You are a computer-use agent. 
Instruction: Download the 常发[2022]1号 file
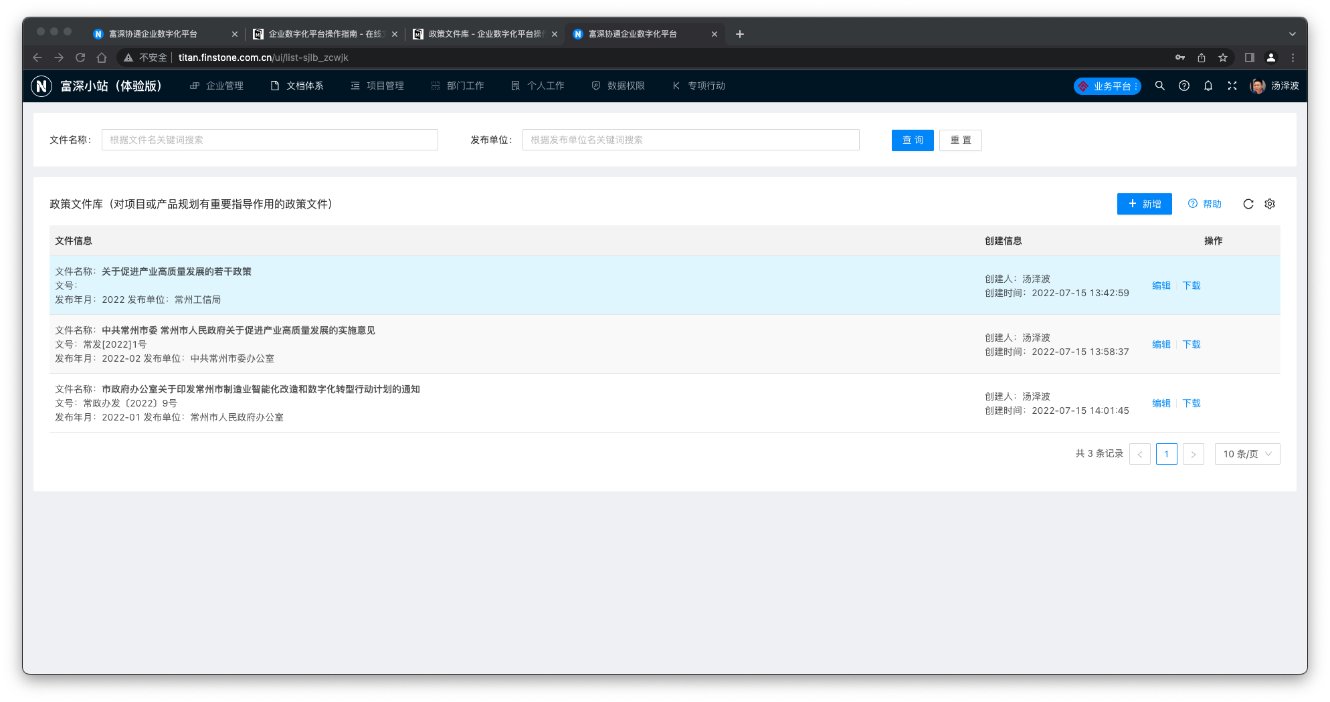point(1192,344)
